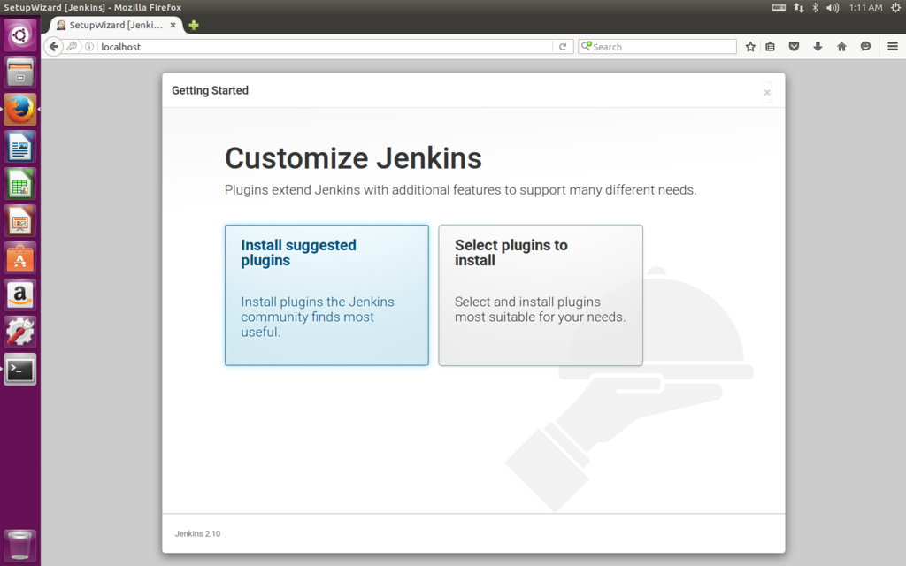Viewport: 906px width, 566px height.
Task: Show site information icon in address bar
Action: (89, 47)
